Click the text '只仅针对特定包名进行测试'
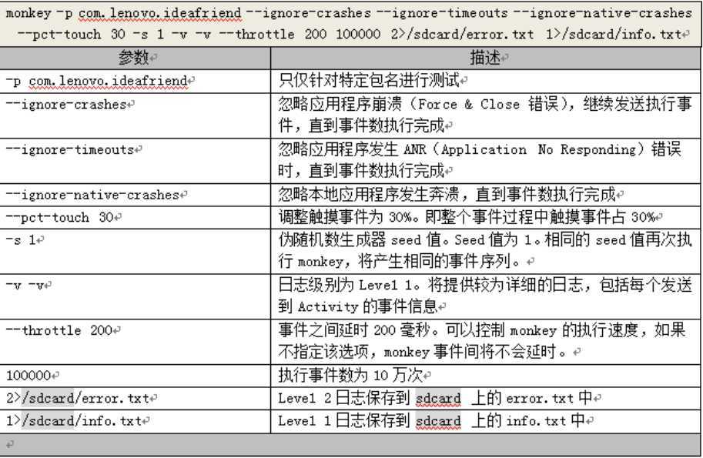This screenshot has height=458, width=703. coord(370,81)
